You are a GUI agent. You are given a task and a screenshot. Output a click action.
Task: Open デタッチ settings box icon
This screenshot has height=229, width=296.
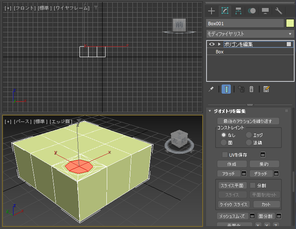(x=276, y=174)
